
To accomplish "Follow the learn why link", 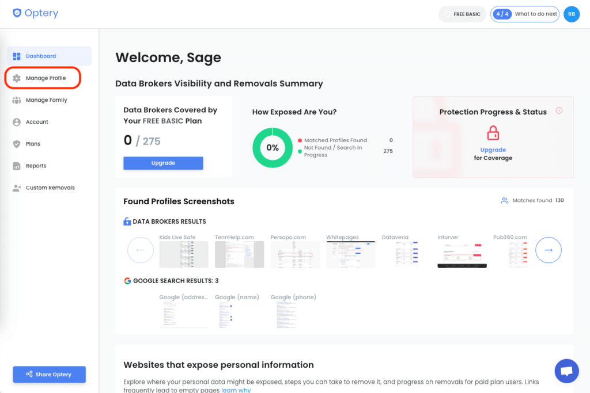I will point(236,390).
